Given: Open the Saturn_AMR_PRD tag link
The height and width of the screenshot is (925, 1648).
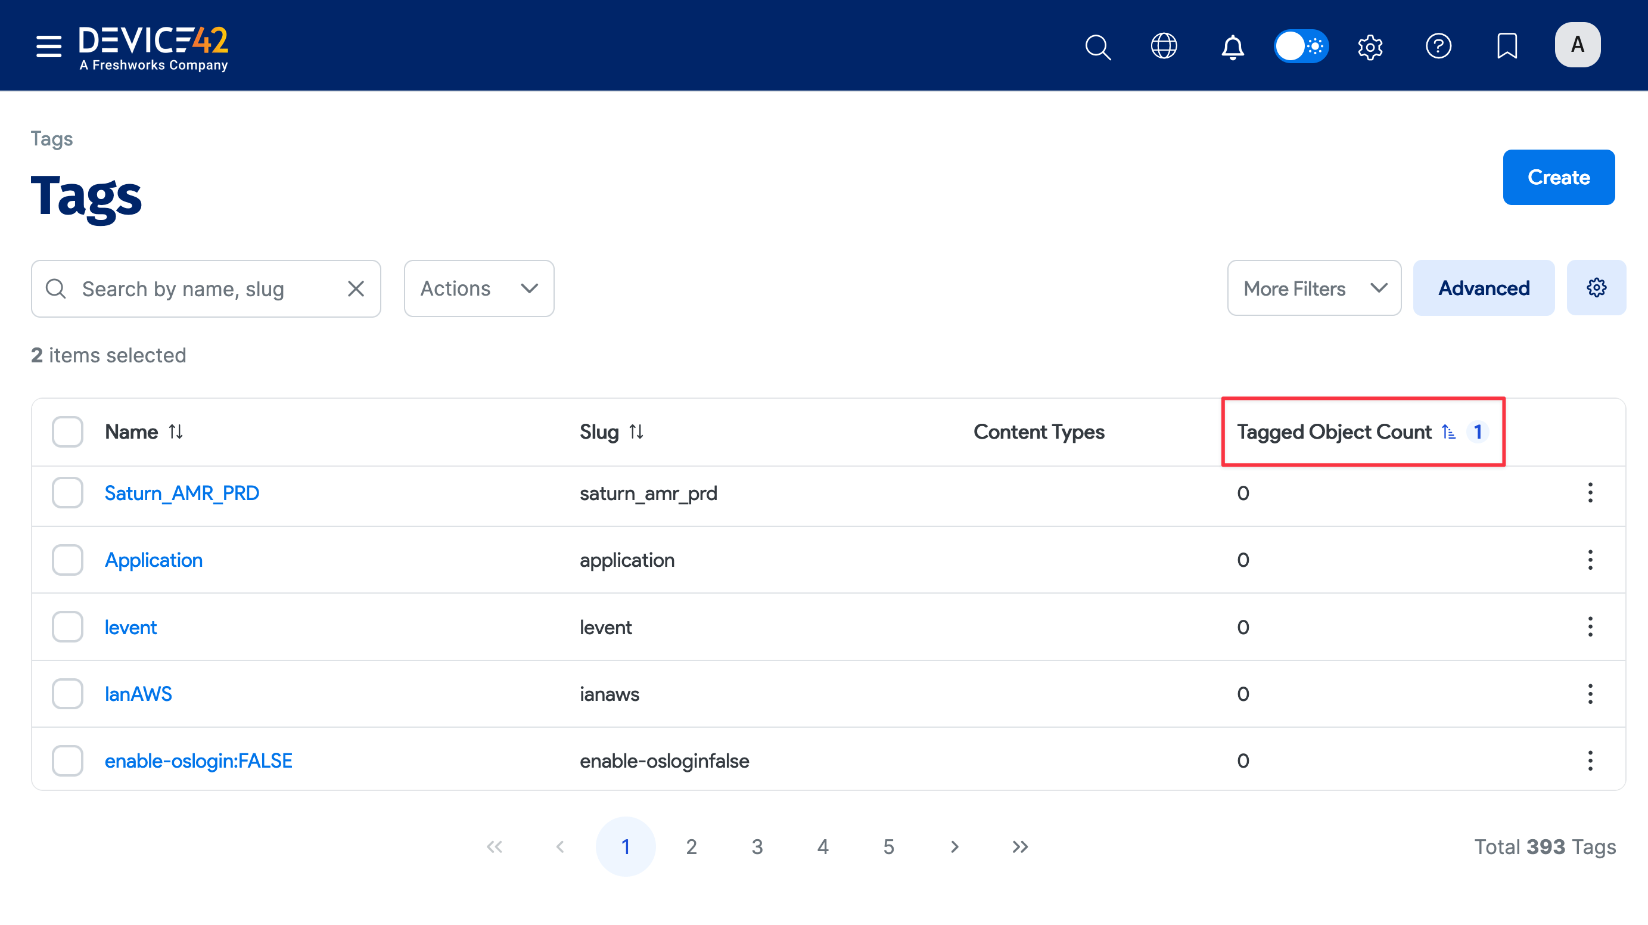Looking at the screenshot, I should click(x=182, y=493).
